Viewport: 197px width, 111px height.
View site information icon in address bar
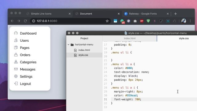point(34,21)
